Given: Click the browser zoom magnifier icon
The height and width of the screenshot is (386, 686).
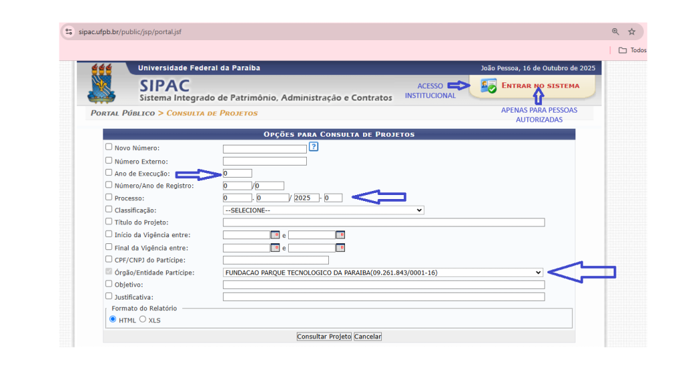Looking at the screenshot, I should point(616,31).
